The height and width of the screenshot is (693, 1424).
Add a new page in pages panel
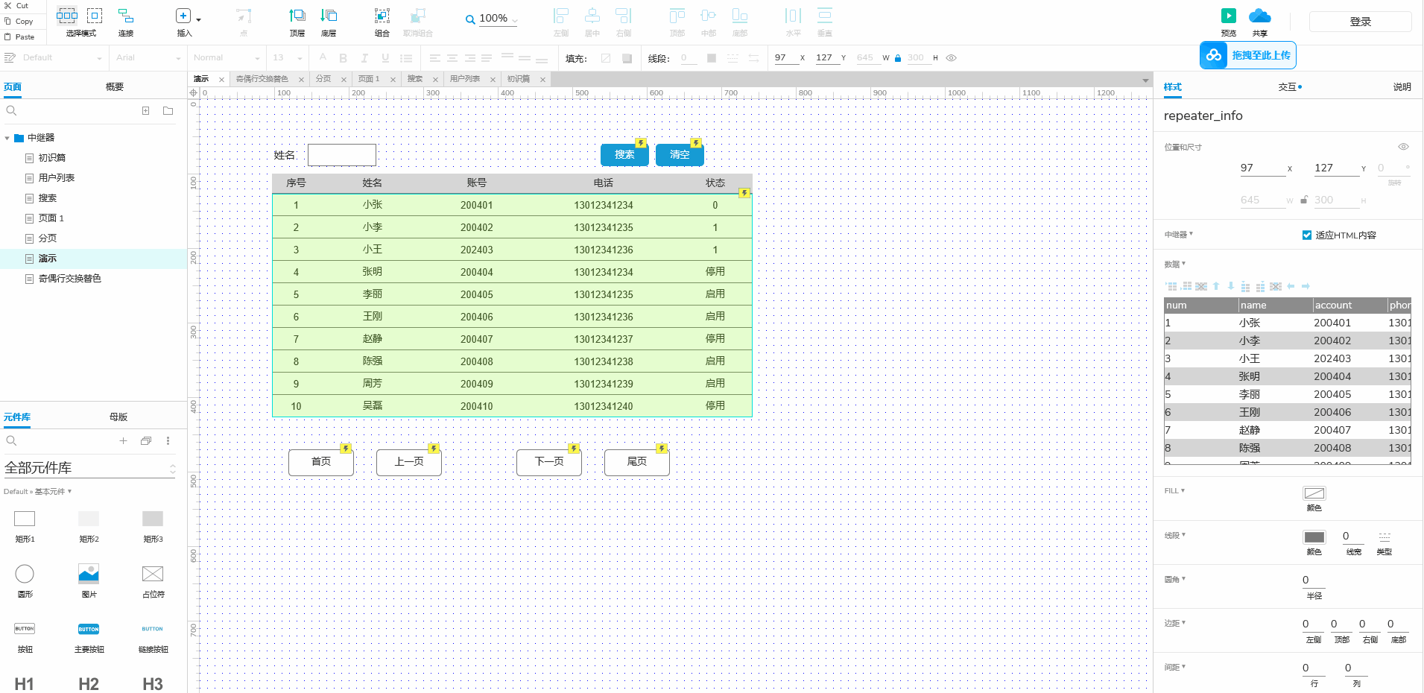[x=146, y=110]
